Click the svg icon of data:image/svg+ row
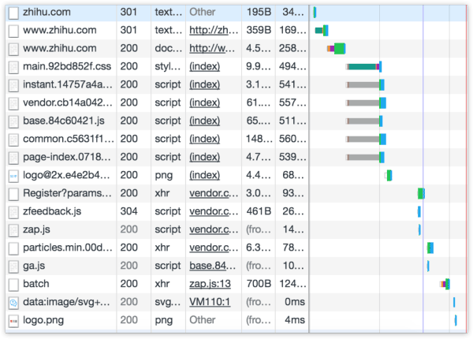 pyautogui.click(x=13, y=303)
